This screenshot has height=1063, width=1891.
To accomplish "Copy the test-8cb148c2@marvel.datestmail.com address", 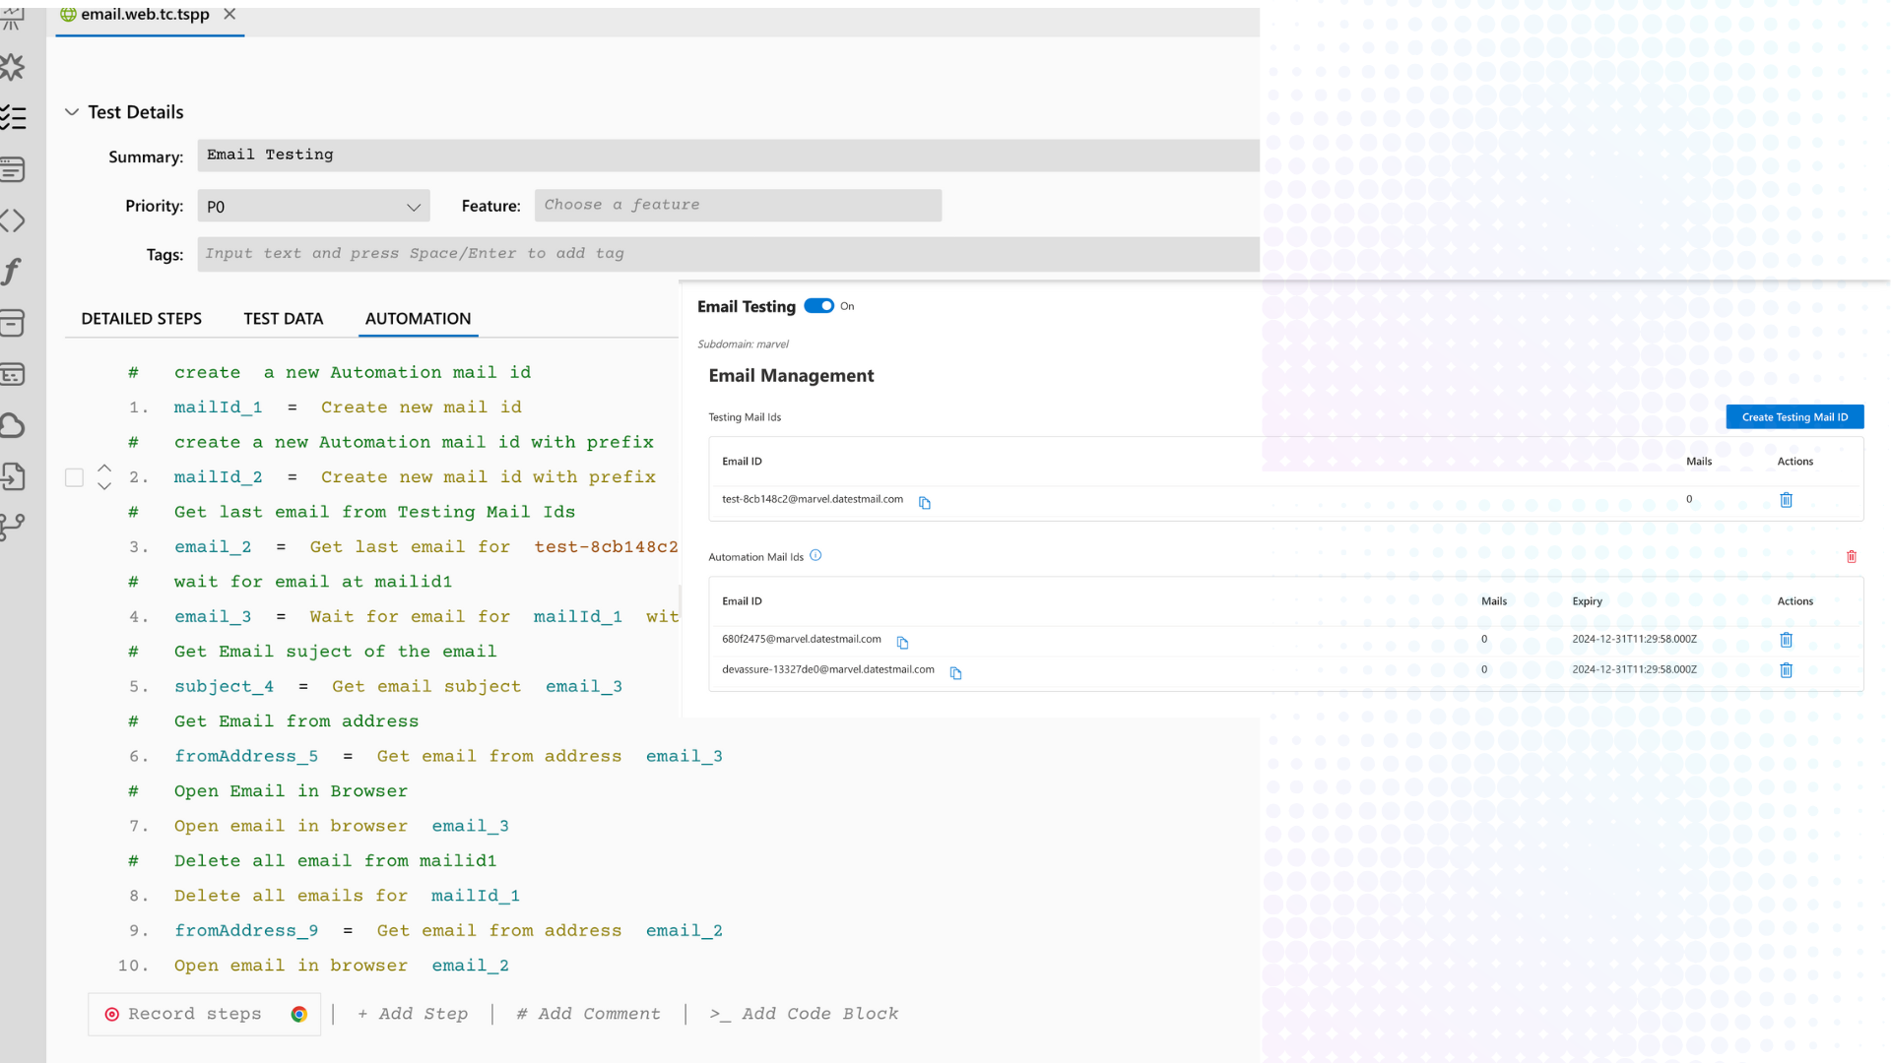I will coord(925,503).
